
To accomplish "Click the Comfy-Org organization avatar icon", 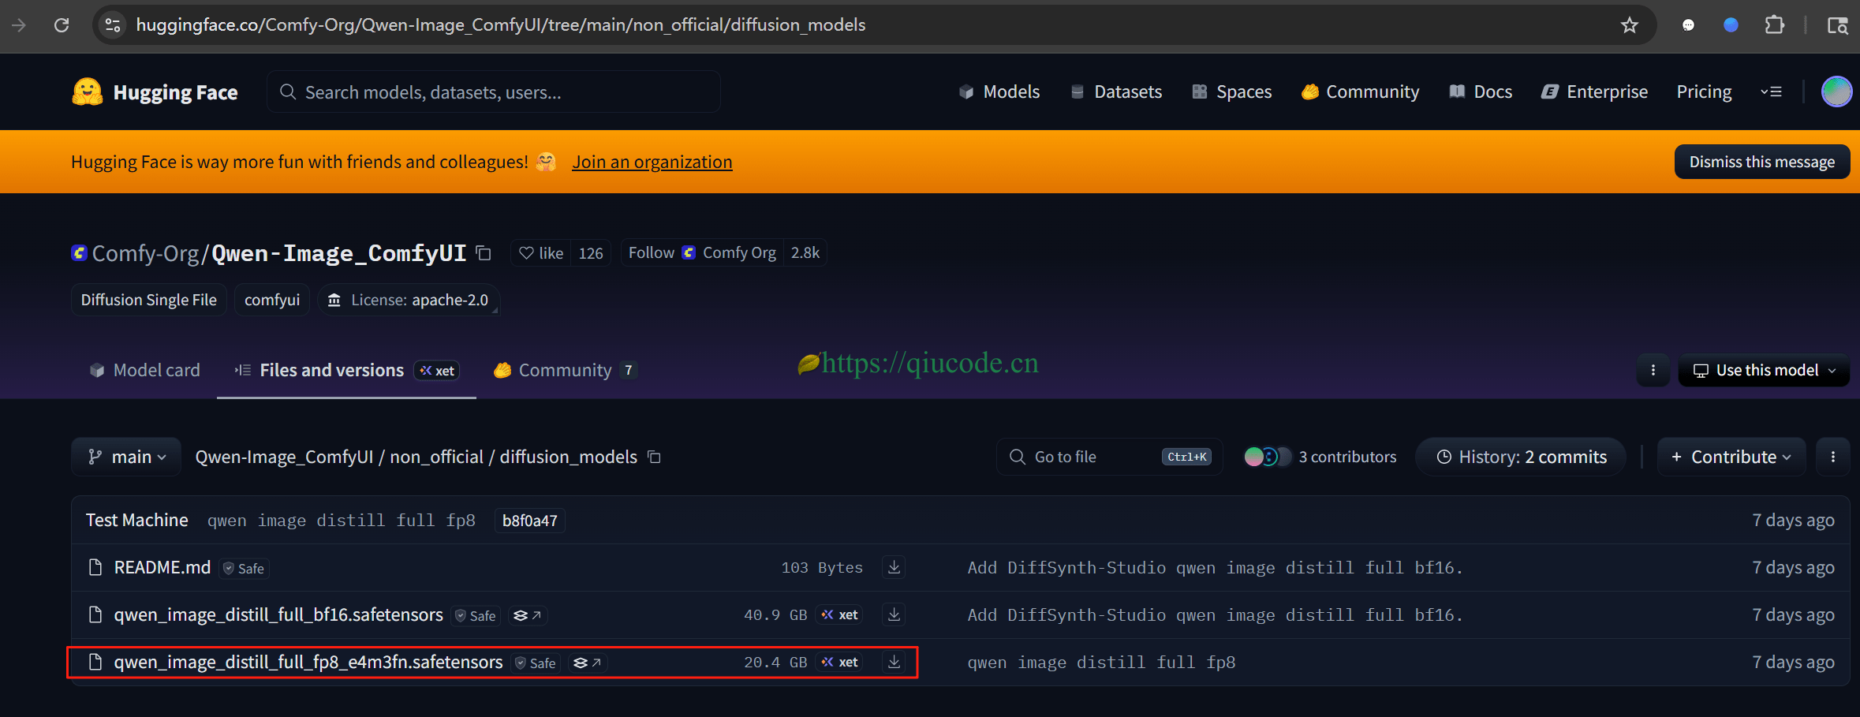I will (79, 253).
